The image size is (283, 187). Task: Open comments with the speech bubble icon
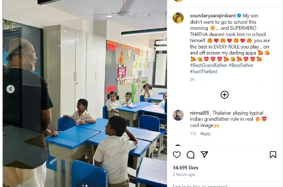[x=190, y=155]
